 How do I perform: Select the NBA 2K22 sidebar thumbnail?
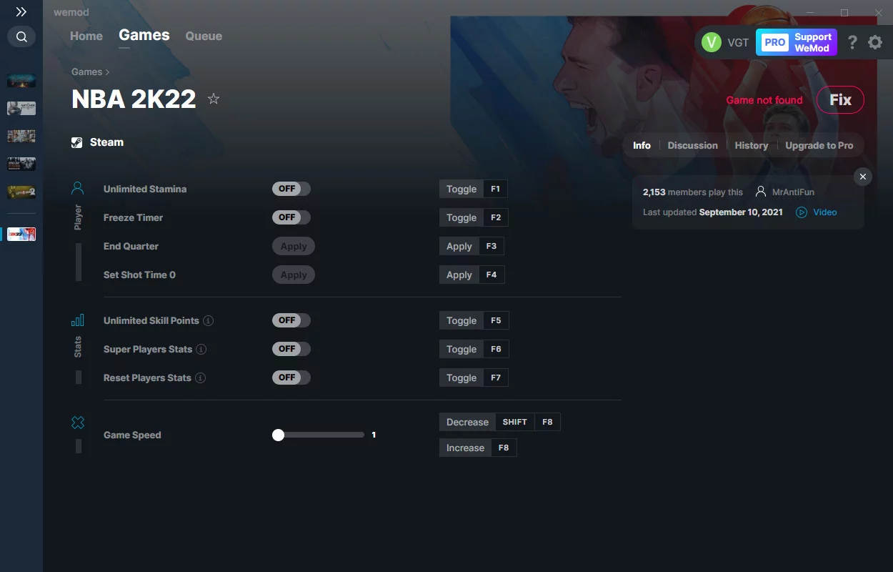coord(21,234)
